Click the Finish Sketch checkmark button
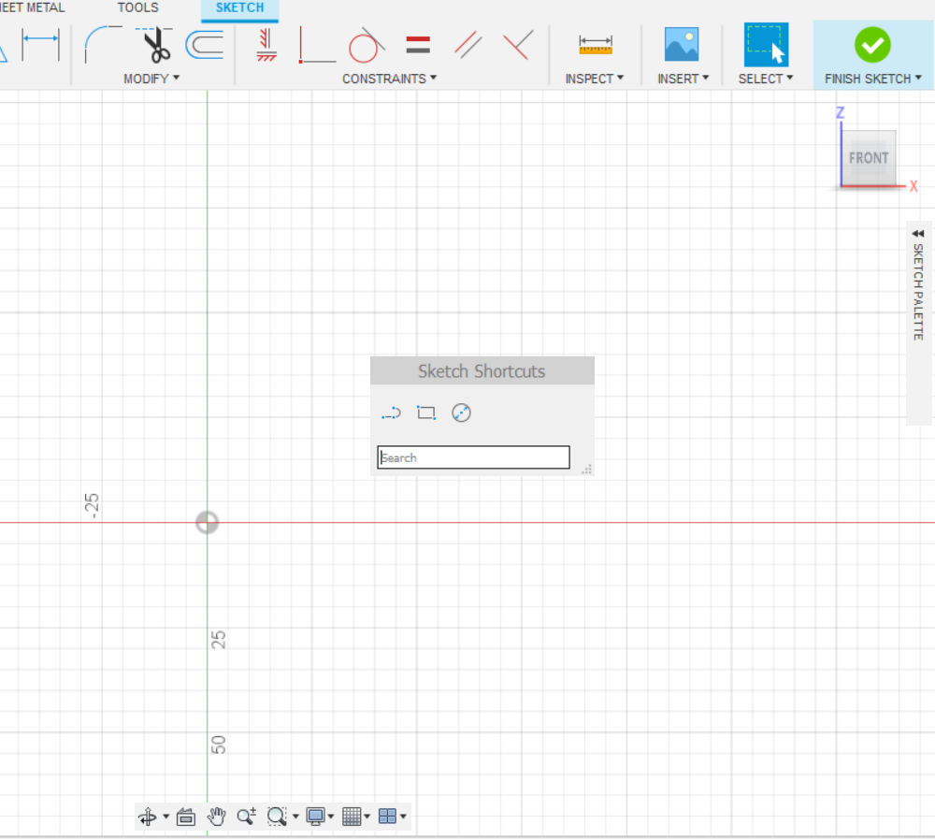 pos(871,44)
